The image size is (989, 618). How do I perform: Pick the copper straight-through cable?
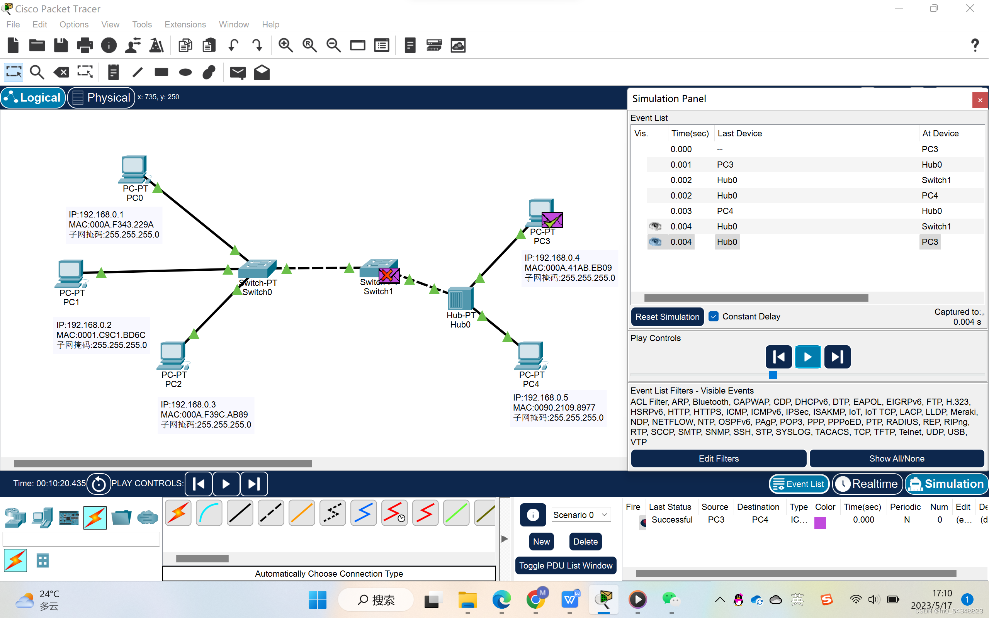240,513
